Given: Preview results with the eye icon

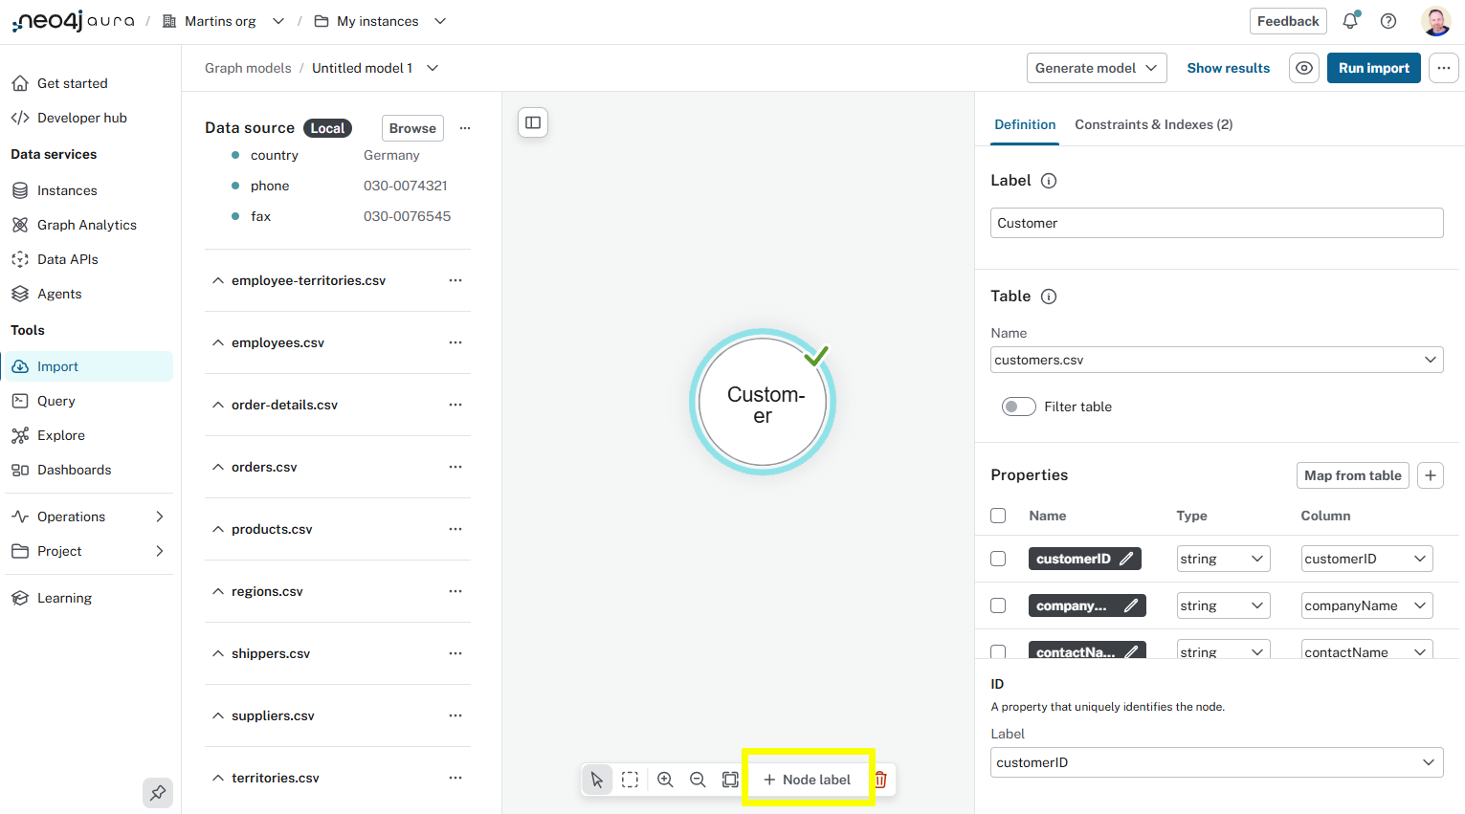Looking at the screenshot, I should pyautogui.click(x=1303, y=67).
